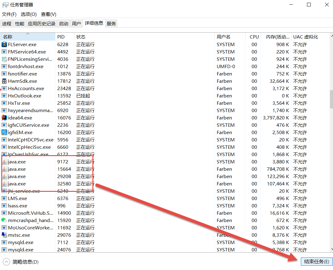This screenshot has height=270, width=333.
Task: Click the 结束任务(E) button
Action: 317,261
